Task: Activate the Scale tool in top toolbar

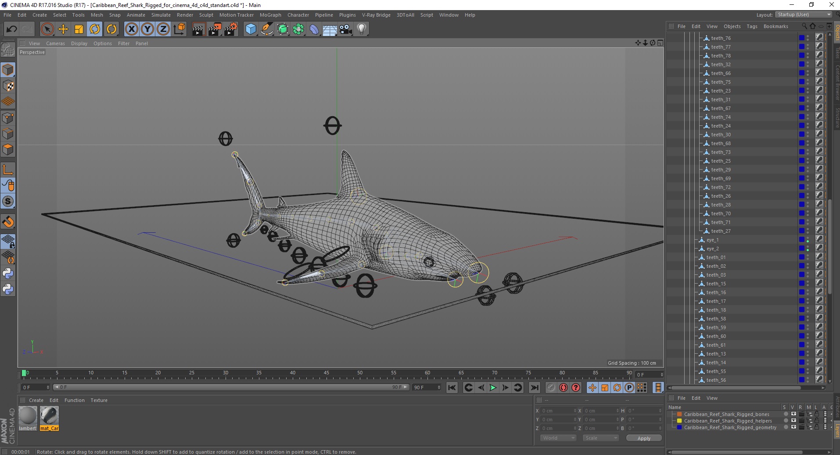Action: click(79, 29)
